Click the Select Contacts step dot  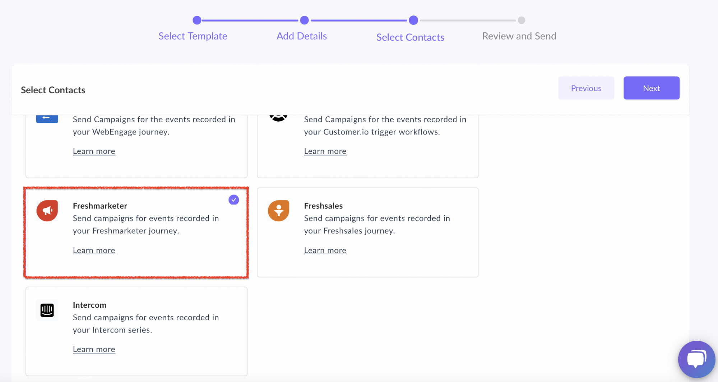click(x=413, y=20)
